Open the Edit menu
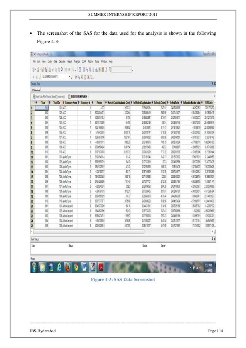 [39, 62]
